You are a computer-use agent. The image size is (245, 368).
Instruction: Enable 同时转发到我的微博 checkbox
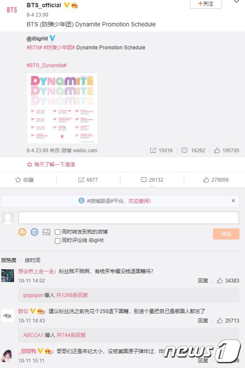coord(57,232)
